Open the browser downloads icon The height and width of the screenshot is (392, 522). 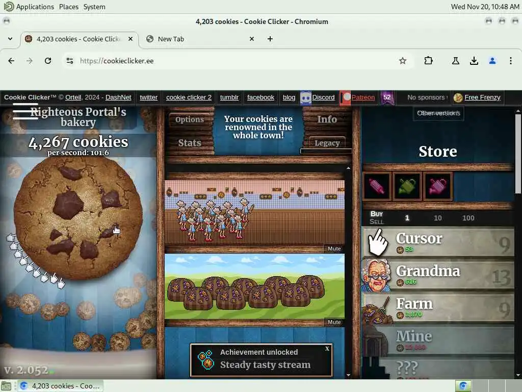tap(474, 61)
